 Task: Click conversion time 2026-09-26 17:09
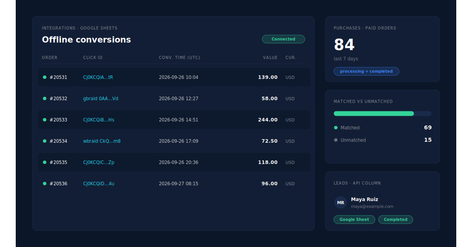tap(179, 141)
